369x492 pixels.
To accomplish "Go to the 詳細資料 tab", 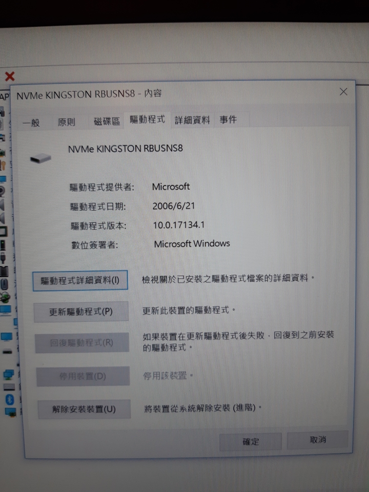I will (x=192, y=120).
